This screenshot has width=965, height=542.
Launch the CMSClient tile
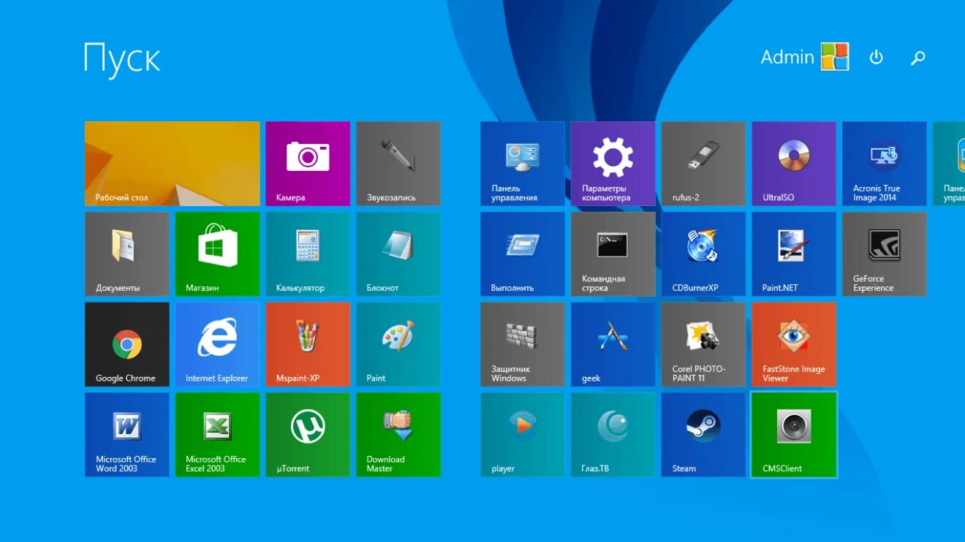[x=794, y=435]
